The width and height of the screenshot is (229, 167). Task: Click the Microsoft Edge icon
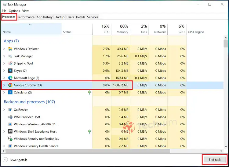[10, 78]
